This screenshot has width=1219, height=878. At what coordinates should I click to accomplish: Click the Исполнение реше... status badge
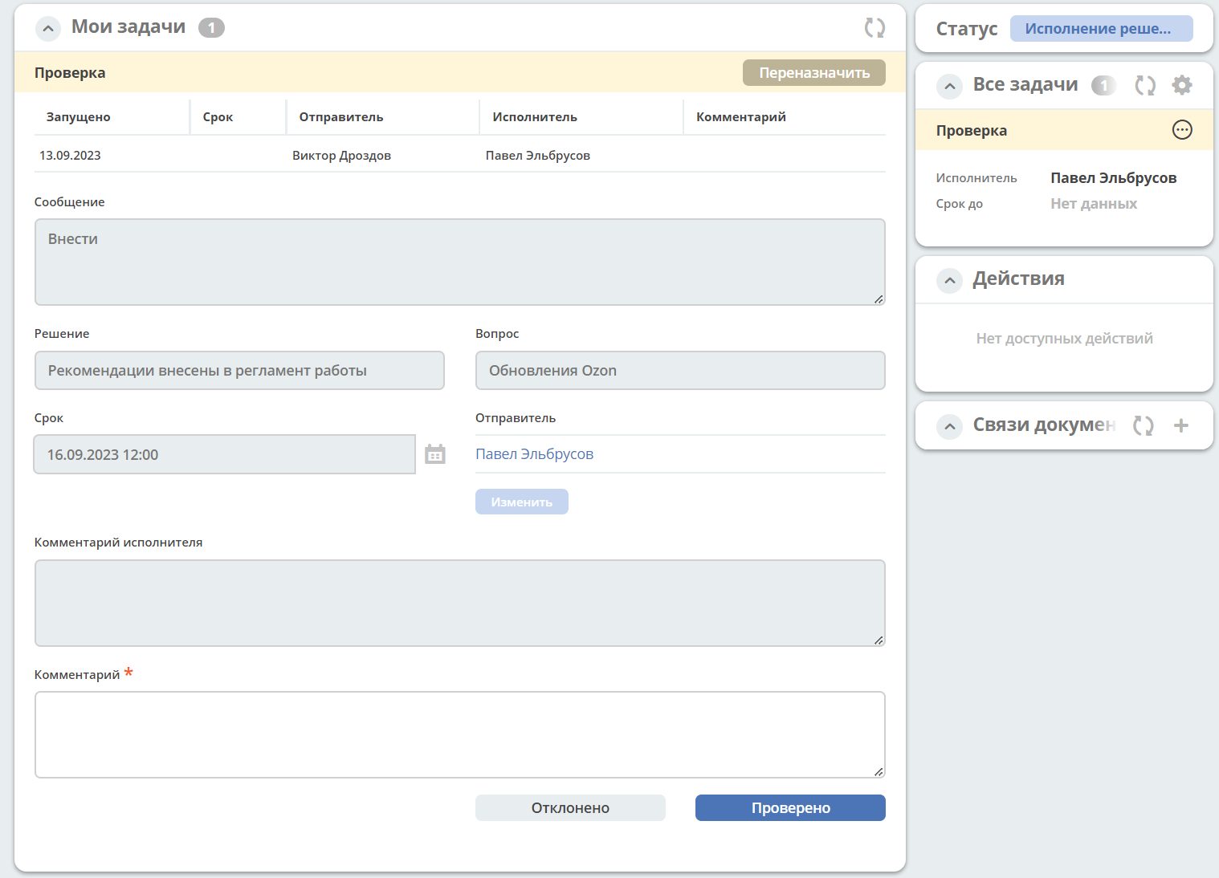(x=1101, y=28)
